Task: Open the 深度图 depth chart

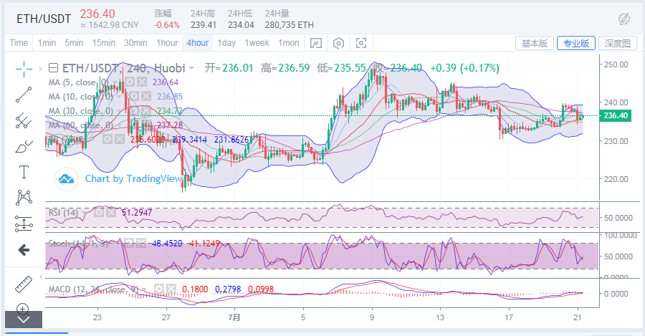Action: coord(618,43)
